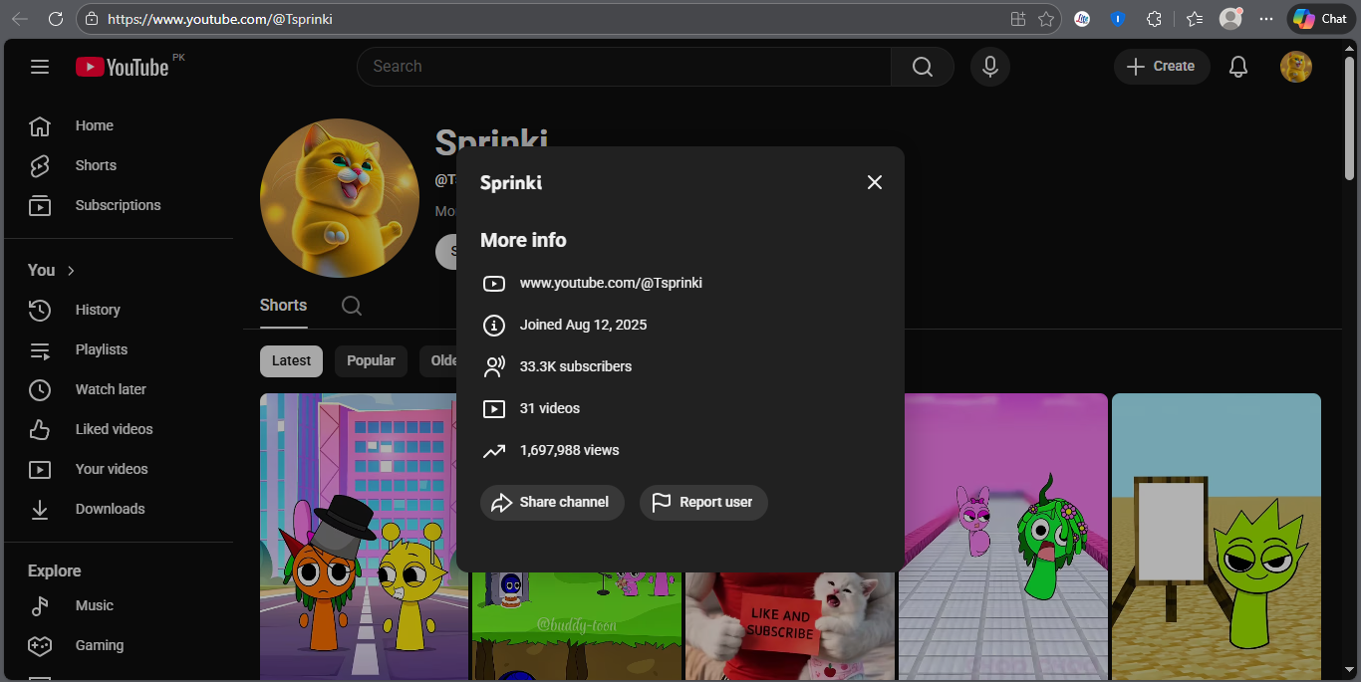Switch sorting to Latest
Image resolution: width=1361 pixels, height=682 pixels.
[291, 361]
